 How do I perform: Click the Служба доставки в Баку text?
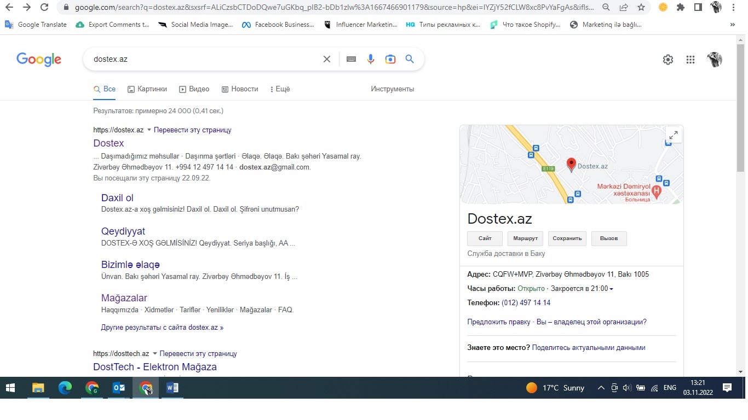pyautogui.click(x=506, y=254)
